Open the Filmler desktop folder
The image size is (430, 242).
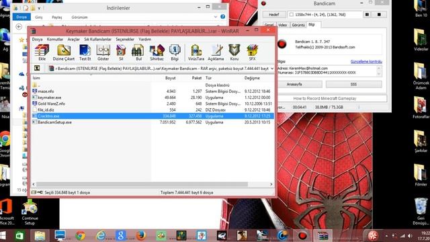click(421, 175)
